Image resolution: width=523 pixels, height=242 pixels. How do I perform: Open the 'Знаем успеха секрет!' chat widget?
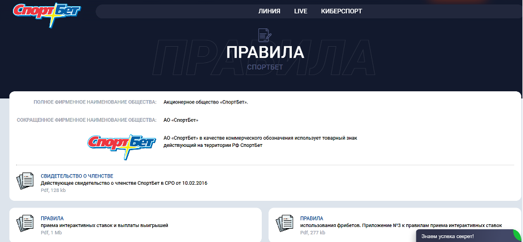469,236
